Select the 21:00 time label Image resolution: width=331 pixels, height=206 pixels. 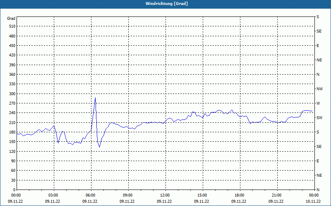(x=277, y=195)
